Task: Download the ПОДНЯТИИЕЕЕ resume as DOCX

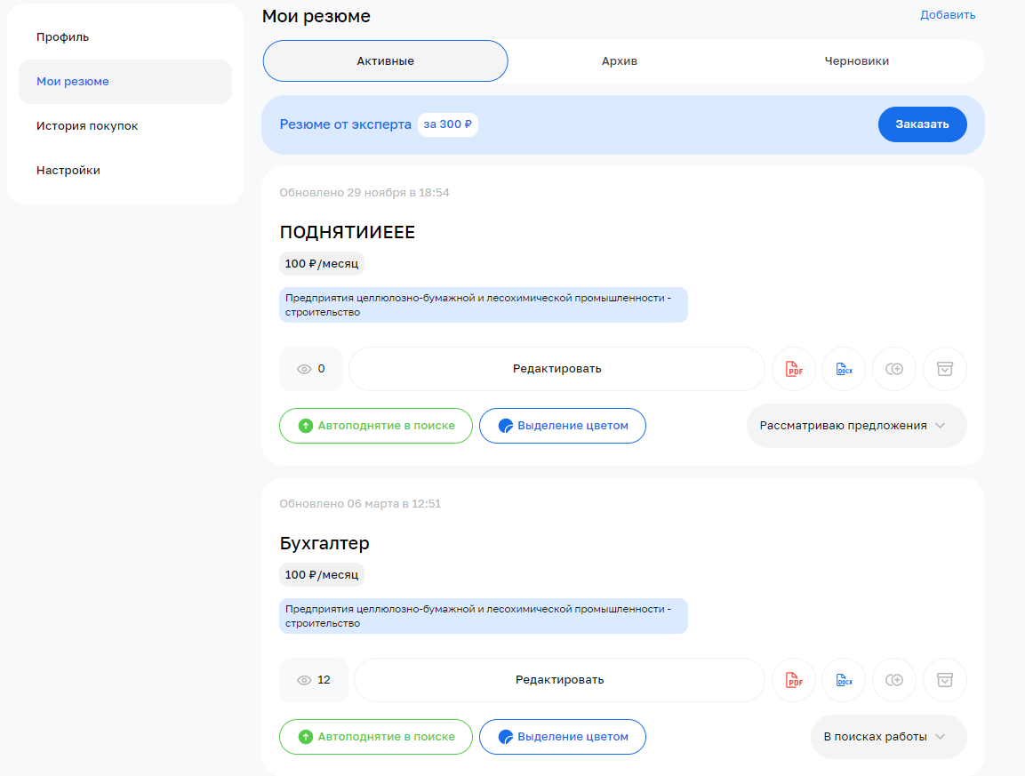Action: coord(844,369)
